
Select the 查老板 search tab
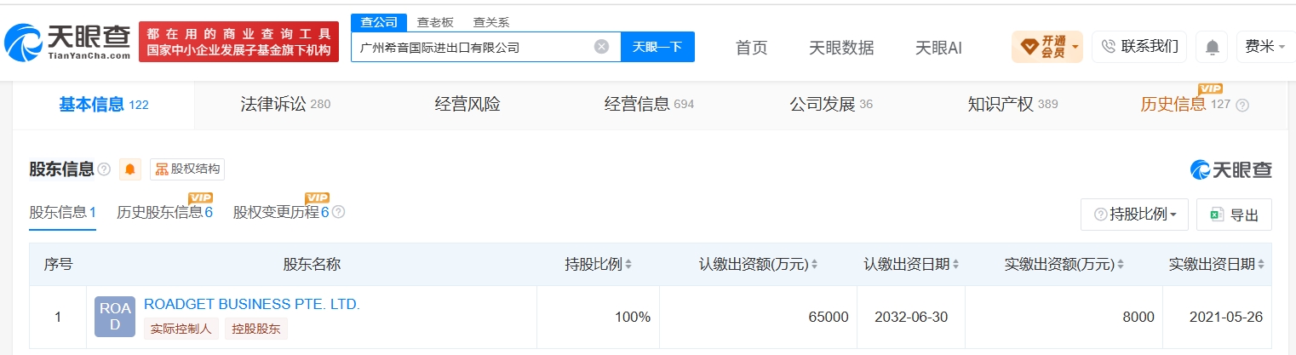click(x=435, y=22)
